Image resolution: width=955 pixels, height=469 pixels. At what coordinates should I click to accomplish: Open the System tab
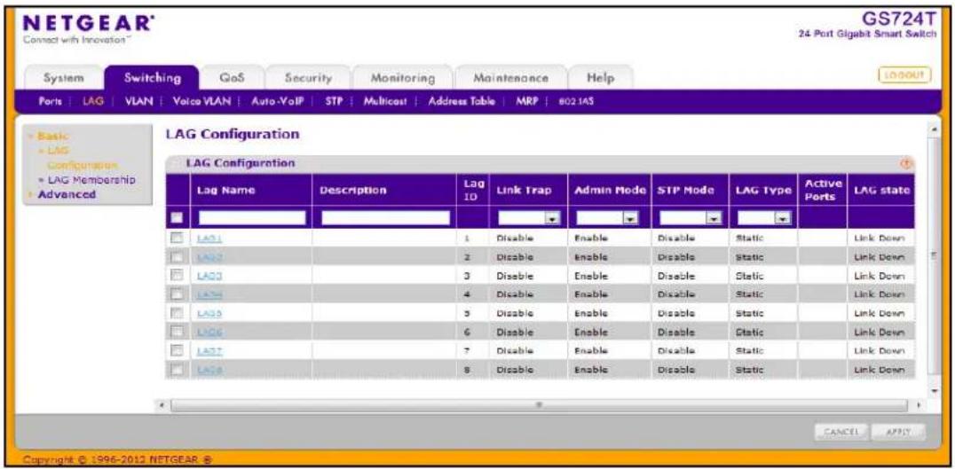pyautogui.click(x=63, y=78)
